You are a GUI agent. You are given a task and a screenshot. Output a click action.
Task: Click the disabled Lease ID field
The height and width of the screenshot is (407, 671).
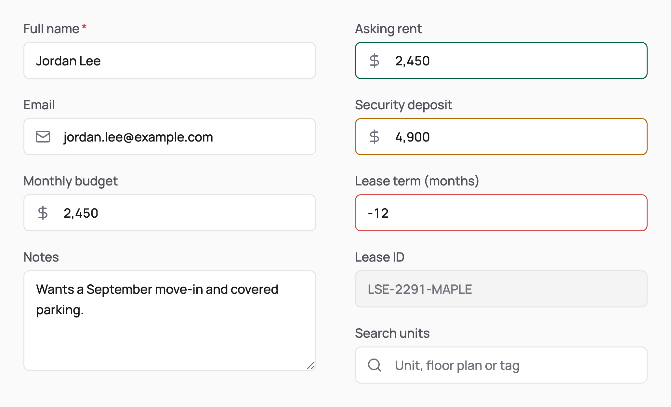pyautogui.click(x=501, y=289)
